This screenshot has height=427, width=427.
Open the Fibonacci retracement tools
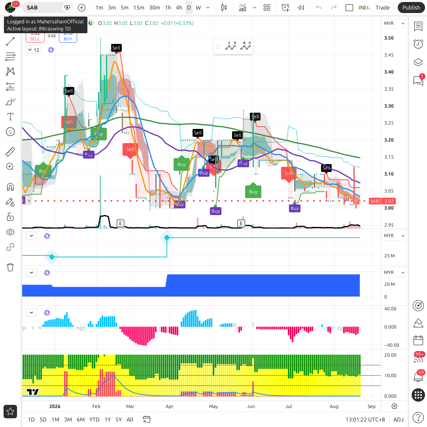pos(10,57)
